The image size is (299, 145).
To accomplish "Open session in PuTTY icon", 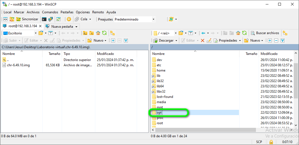I will 51,19.
